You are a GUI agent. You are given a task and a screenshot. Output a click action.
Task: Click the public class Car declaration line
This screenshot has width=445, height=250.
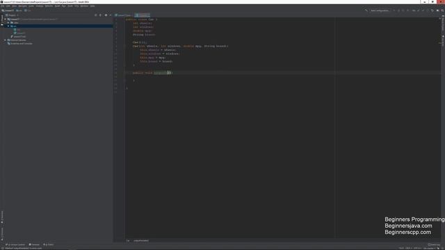coord(141,19)
